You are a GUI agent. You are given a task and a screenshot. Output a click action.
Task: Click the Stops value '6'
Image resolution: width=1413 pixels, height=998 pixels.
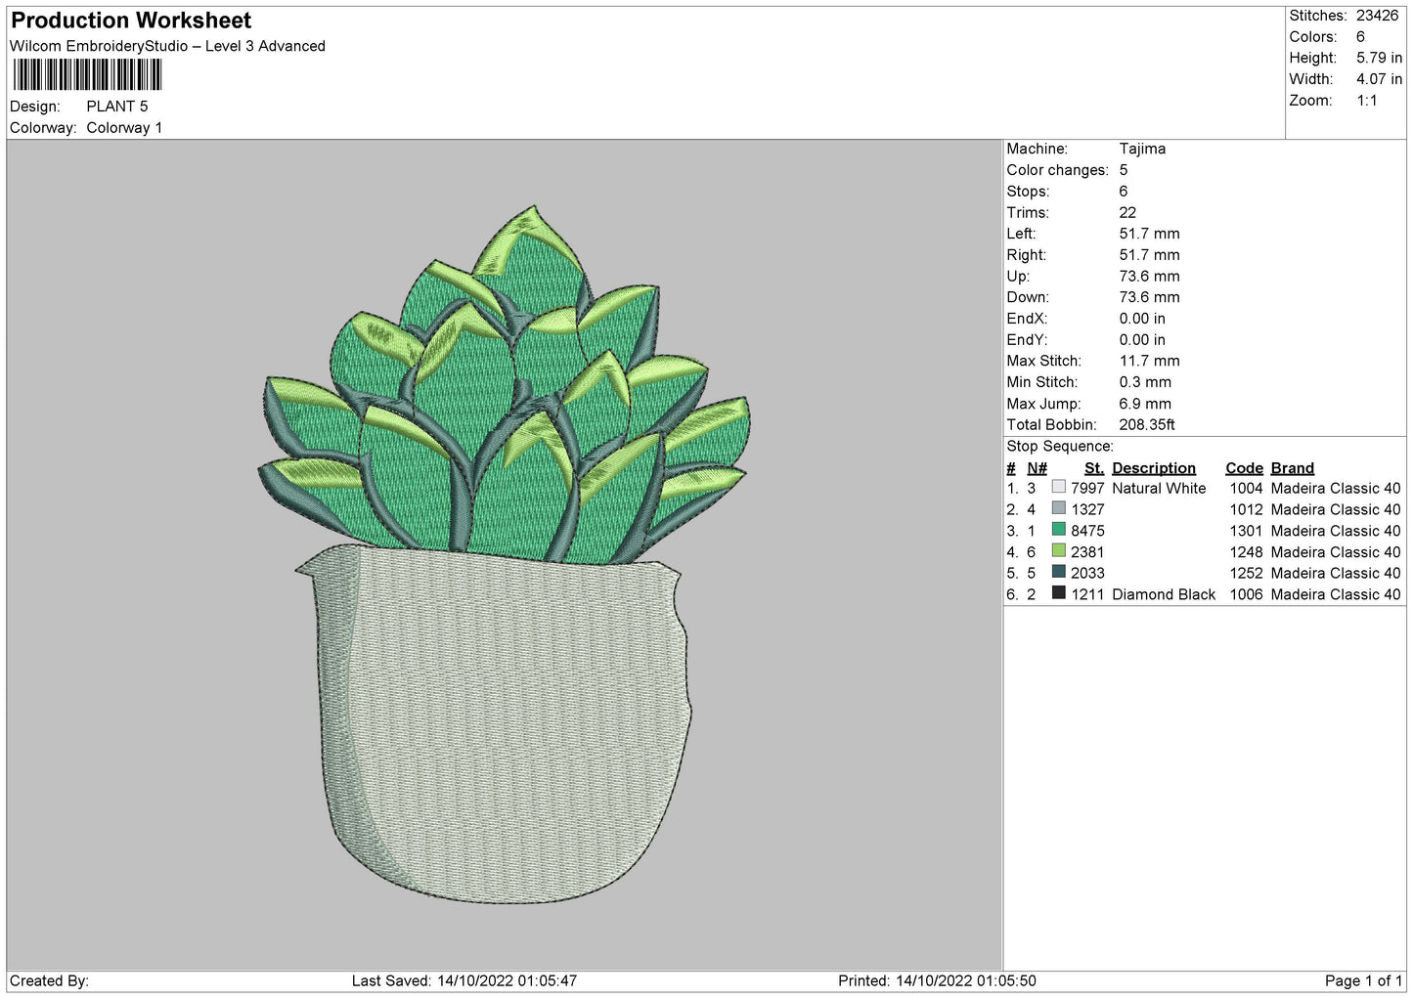coord(1124,193)
